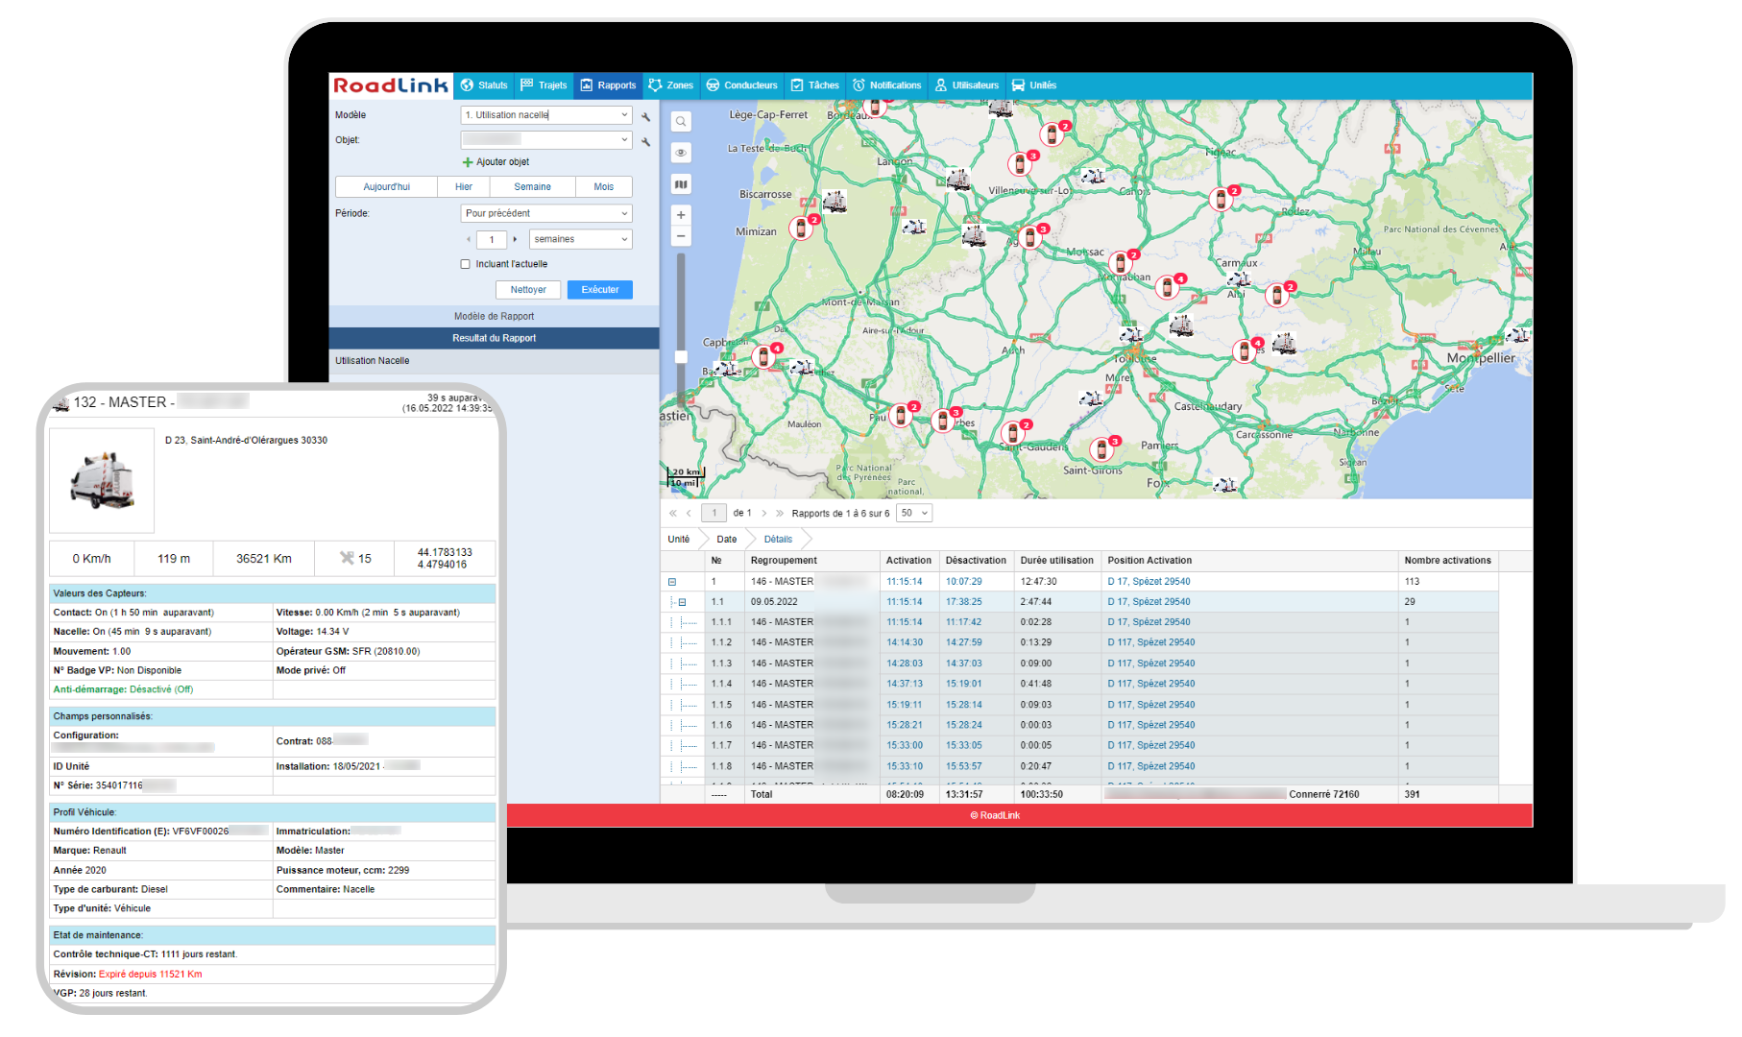Zoom out the map with minus button
The image size is (1742, 1037).
click(x=681, y=236)
